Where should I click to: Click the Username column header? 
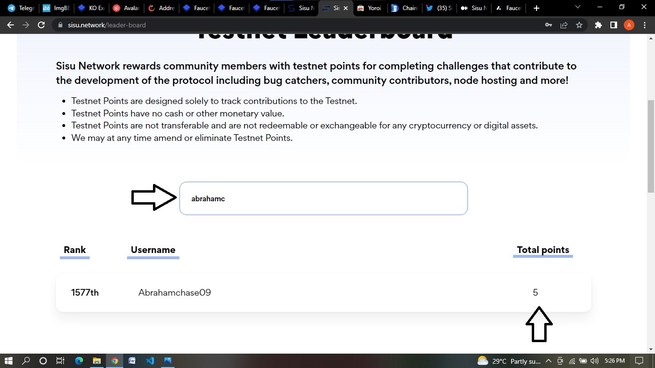pos(153,250)
